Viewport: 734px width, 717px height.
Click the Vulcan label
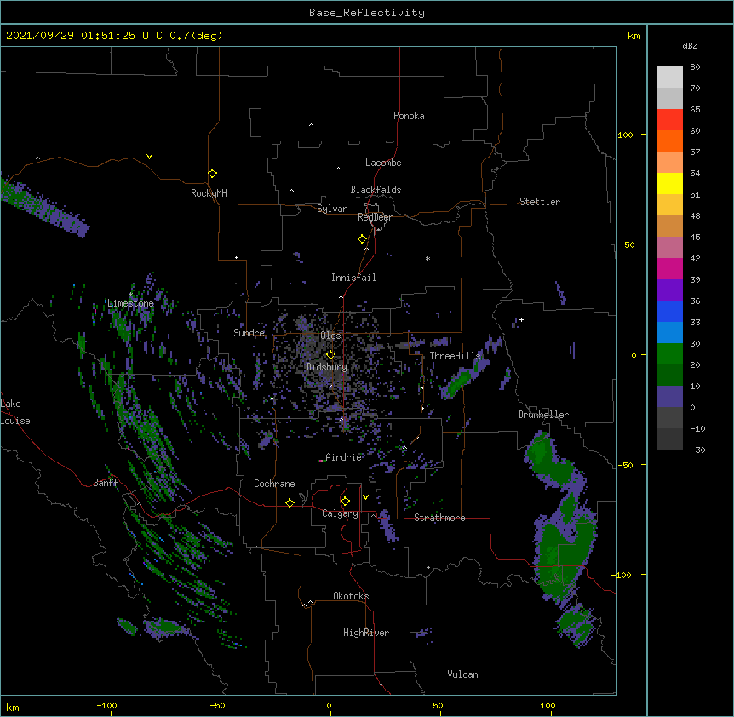[x=462, y=674]
